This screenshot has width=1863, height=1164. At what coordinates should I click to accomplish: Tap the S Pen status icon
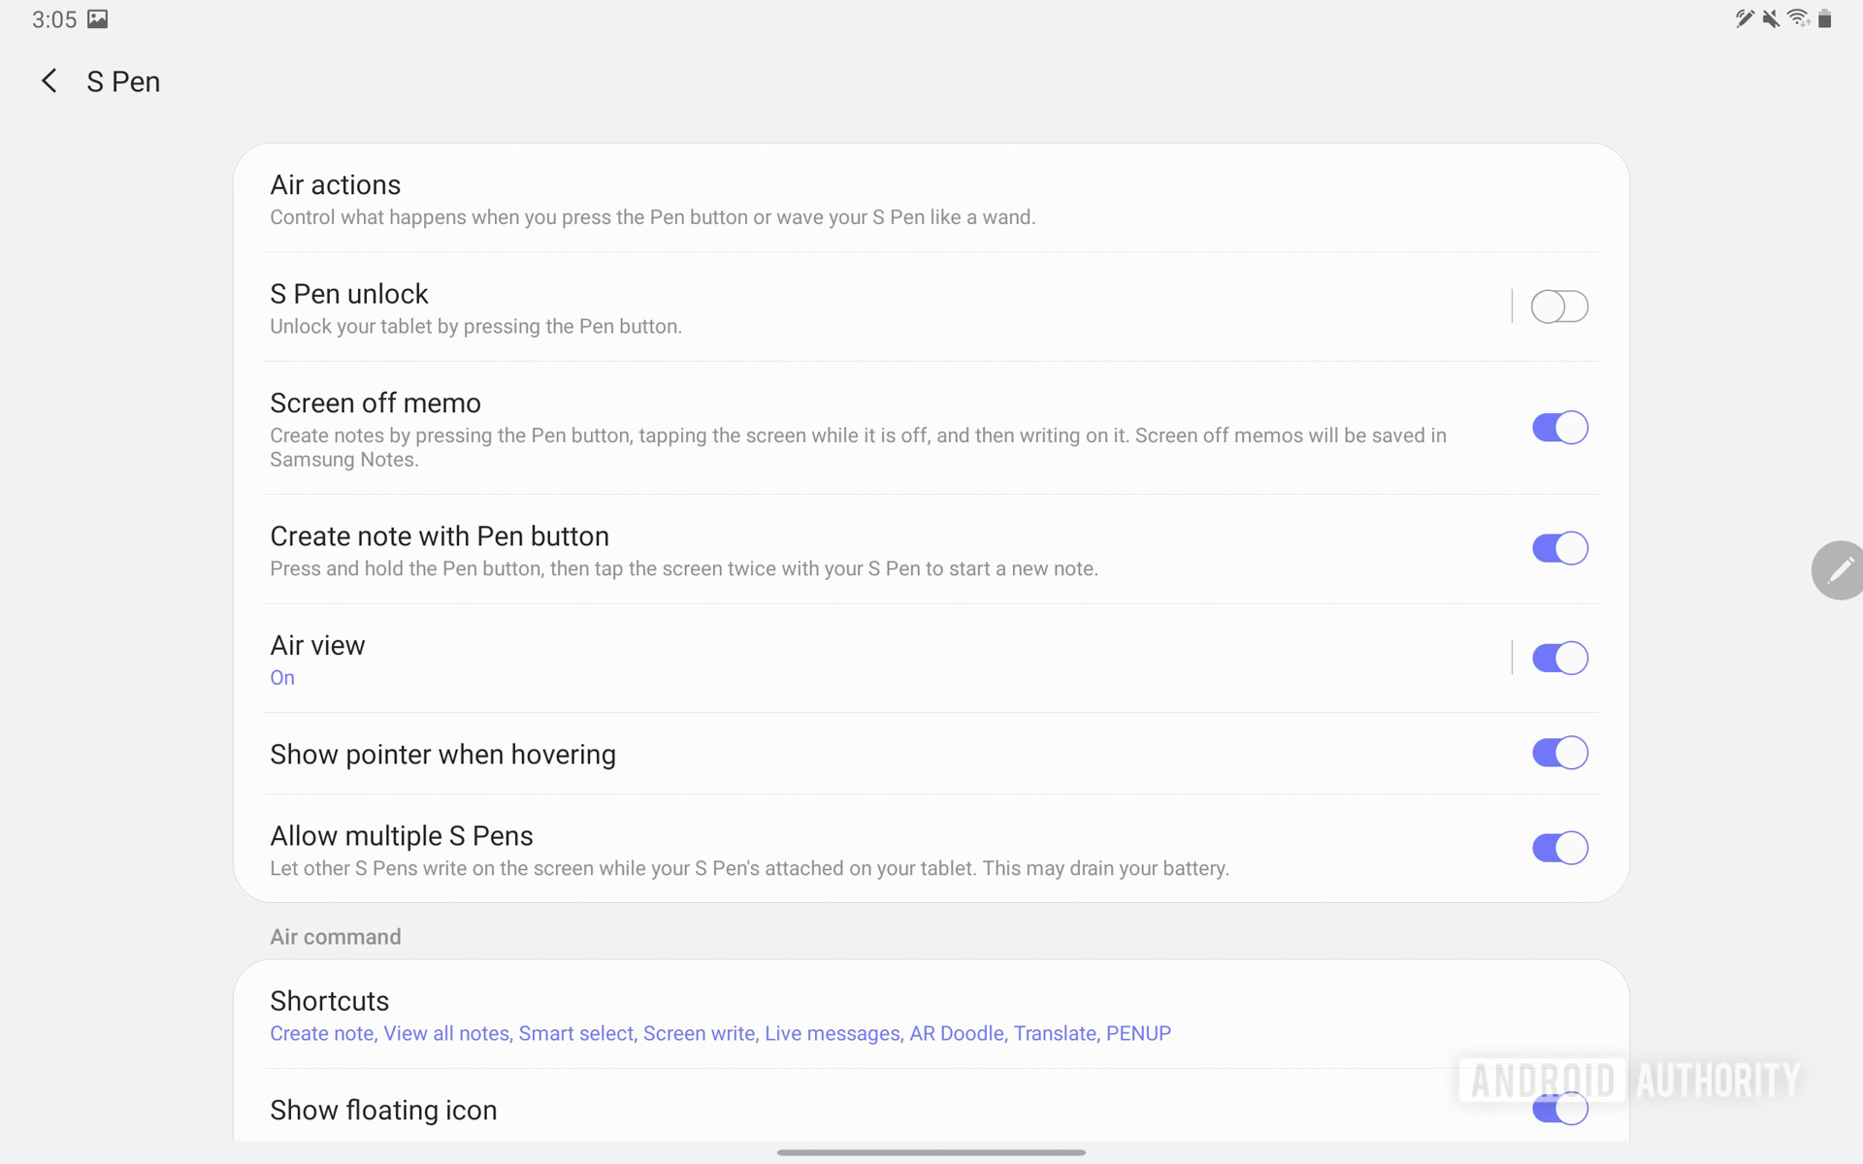pyautogui.click(x=1745, y=18)
